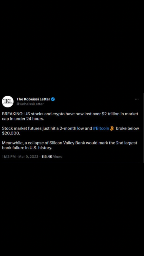This screenshot has width=144, height=256.
Task: Click the Views label
Action: (58, 157)
